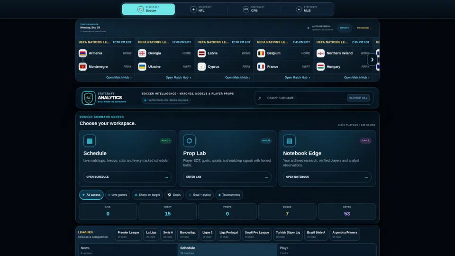Open the Plays tab

[x=327, y=250]
